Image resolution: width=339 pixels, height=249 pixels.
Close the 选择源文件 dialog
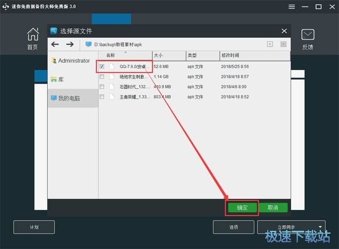pyautogui.click(x=284, y=31)
